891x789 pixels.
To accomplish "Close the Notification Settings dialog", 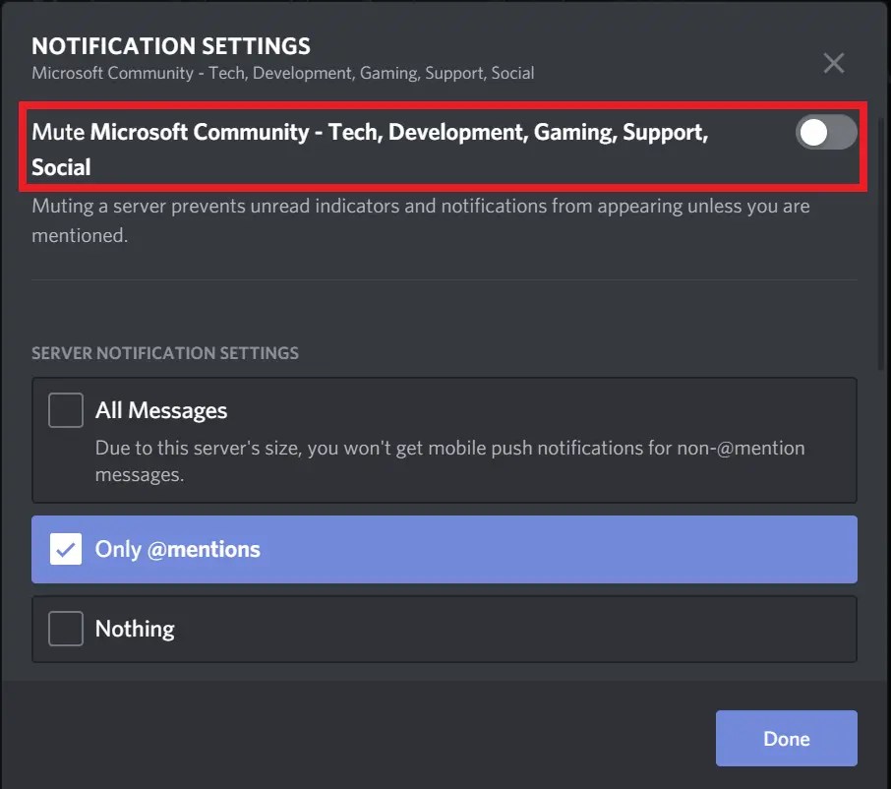I will [x=834, y=63].
